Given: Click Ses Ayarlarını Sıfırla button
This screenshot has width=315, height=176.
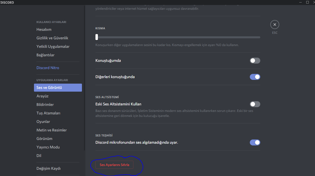Looking at the screenshot, I should 114,165.
